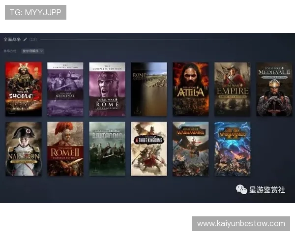Select Total War Napoleon game cover

23,149
